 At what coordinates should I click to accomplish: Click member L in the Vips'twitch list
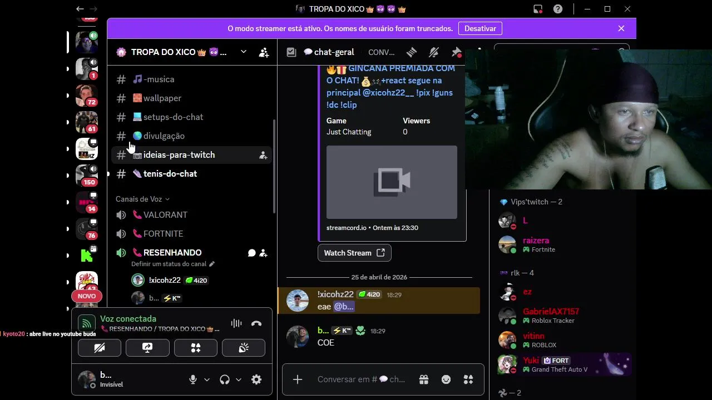(x=563, y=221)
